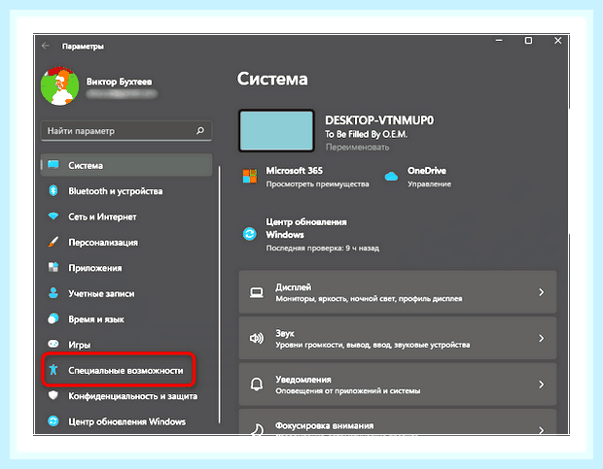The image size is (603, 469).
Task: Open Персонализация settings
Action: coord(103,243)
